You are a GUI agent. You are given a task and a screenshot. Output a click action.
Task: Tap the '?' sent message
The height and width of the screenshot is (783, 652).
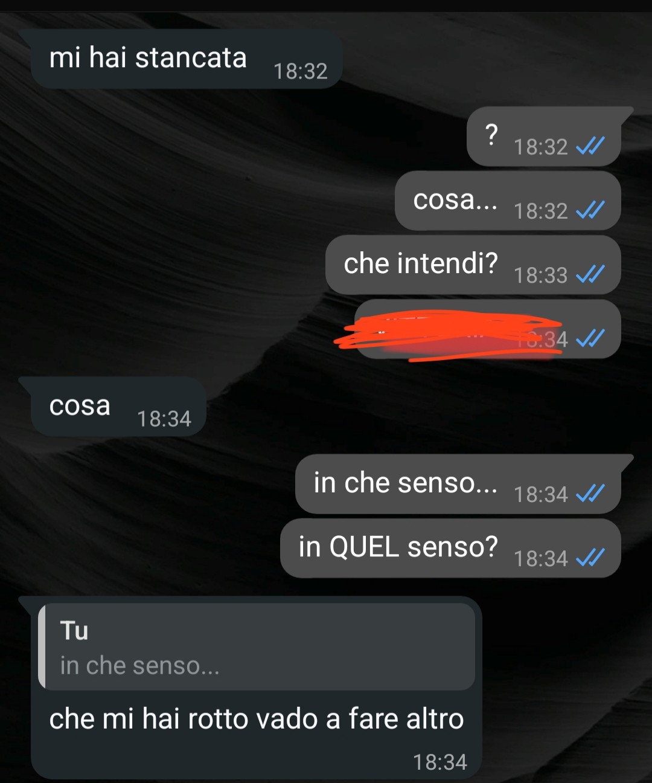[544, 137]
